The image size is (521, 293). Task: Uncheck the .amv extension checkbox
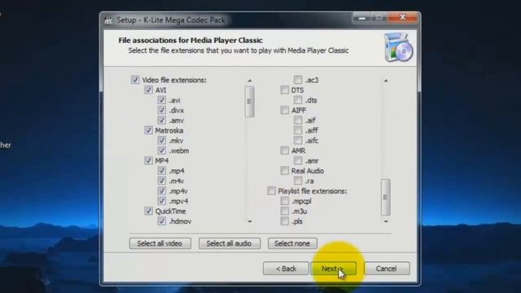161,120
